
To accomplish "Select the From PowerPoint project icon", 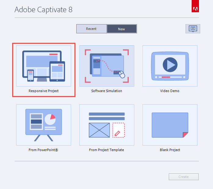I will 44,125.
